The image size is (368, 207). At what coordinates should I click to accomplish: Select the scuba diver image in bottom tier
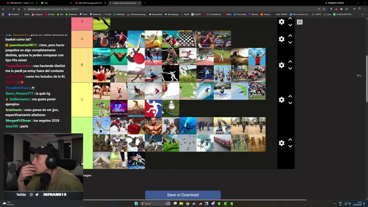click(x=188, y=126)
